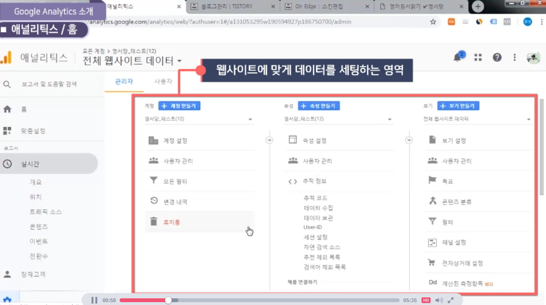Click the 보기 만들기 button
The image size is (546, 305).
(458, 106)
